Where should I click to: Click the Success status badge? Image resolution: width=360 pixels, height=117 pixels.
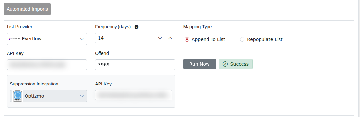(x=236, y=64)
